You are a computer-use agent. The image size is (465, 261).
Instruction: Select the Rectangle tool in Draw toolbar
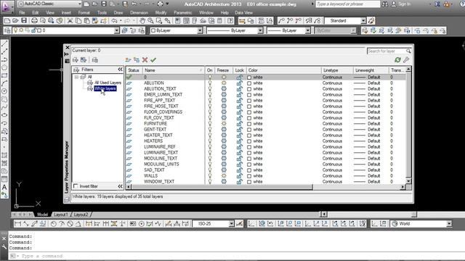coord(4,75)
